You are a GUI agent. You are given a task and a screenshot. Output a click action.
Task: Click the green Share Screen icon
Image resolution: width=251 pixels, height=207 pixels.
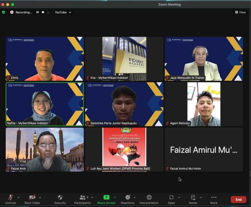tap(106, 197)
